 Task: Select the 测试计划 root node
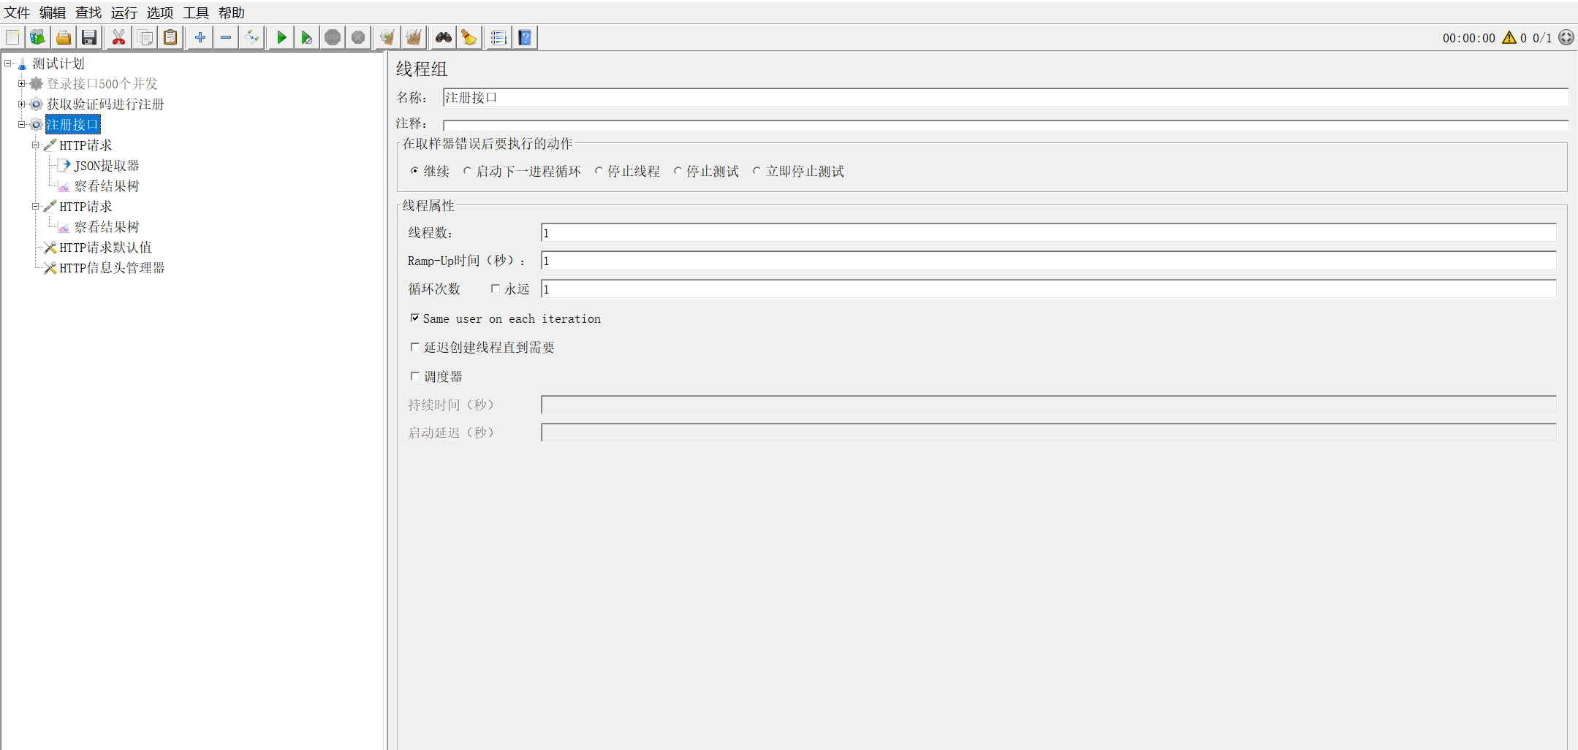pyautogui.click(x=58, y=64)
